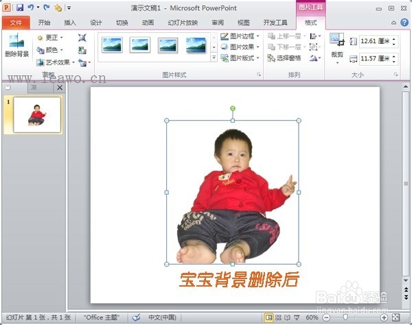Click the zoom slider handle
This screenshot has height=325, width=412.
(x=345, y=317)
